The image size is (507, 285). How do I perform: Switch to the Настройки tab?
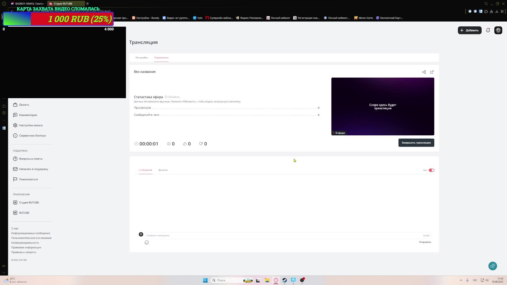pyautogui.click(x=142, y=58)
